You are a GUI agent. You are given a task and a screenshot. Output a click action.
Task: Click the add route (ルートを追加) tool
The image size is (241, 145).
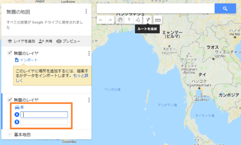point(148,20)
